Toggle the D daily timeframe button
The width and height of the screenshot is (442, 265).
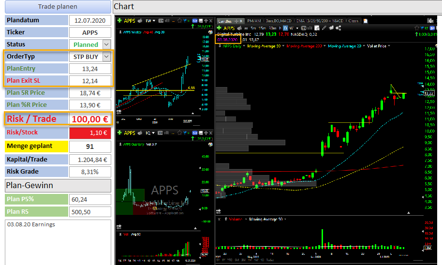(285, 28)
